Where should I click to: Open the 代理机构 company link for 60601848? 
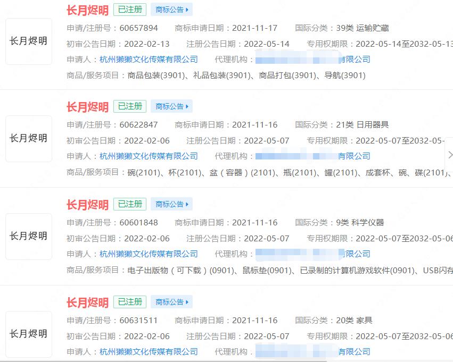(x=312, y=254)
